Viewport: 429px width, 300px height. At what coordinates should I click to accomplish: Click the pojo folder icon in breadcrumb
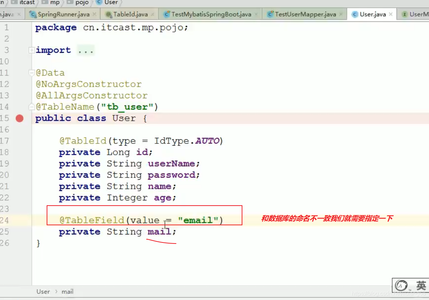70,2
